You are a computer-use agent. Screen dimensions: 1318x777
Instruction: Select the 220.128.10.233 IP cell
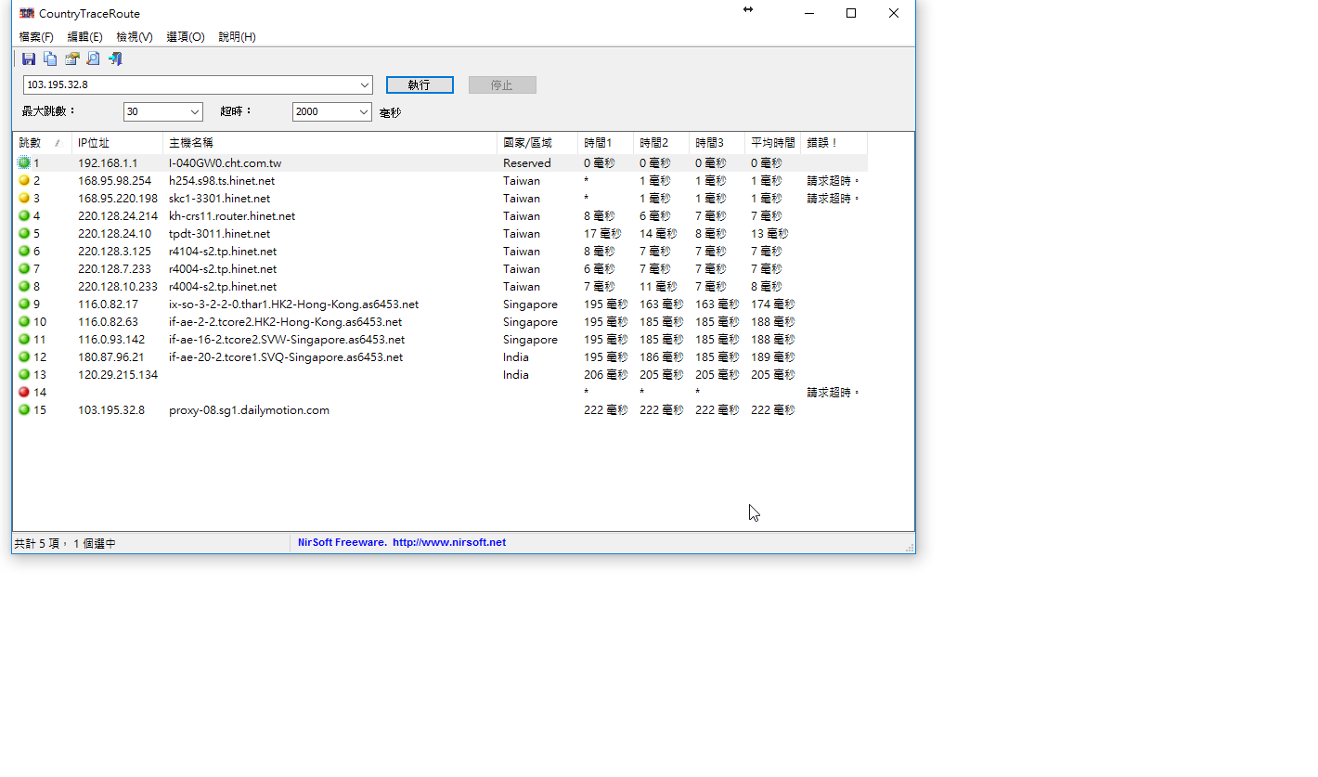118,287
